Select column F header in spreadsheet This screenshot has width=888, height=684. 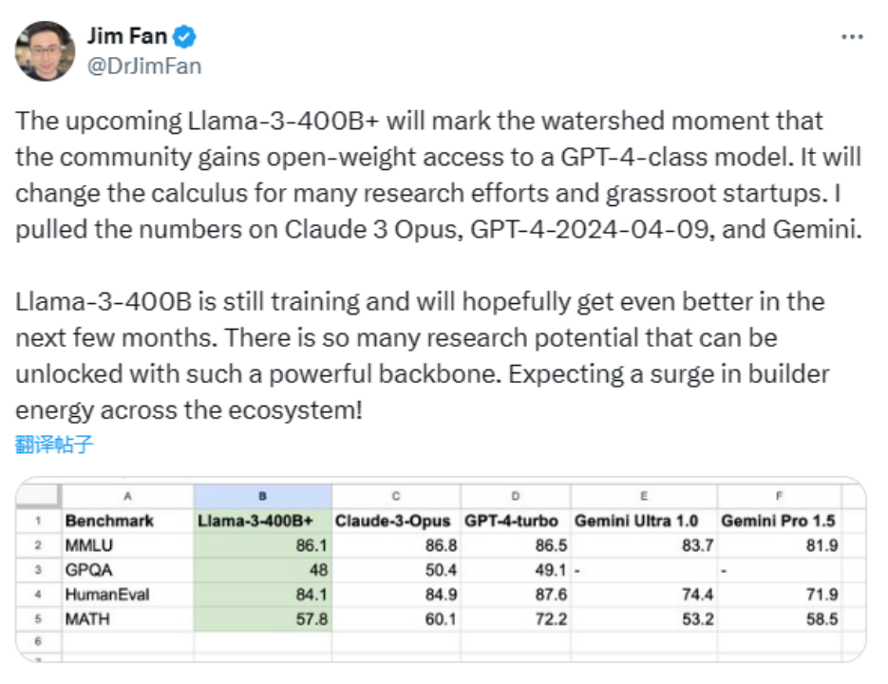click(779, 496)
